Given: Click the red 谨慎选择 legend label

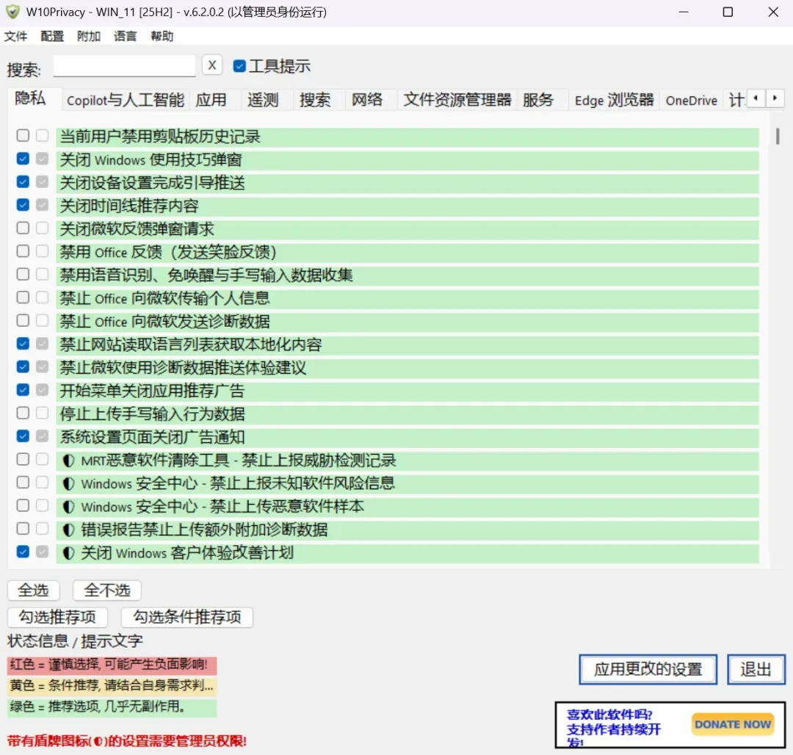Looking at the screenshot, I should click(x=112, y=665).
